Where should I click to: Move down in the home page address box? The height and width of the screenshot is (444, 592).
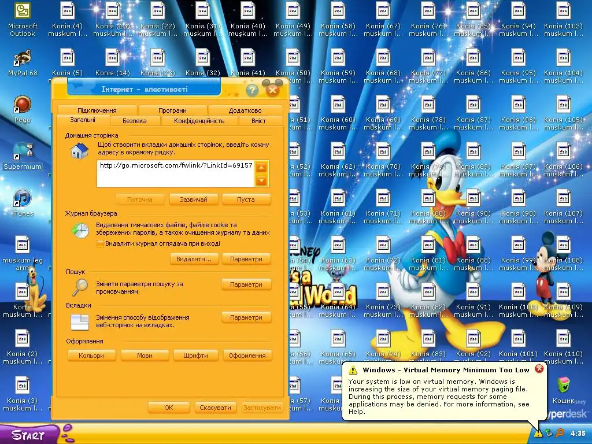pos(262,181)
